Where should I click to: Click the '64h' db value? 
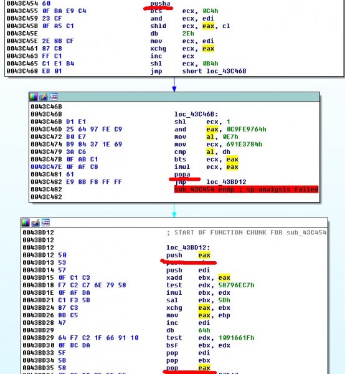tap(204, 330)
